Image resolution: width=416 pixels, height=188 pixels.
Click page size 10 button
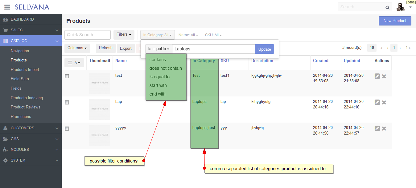click(x=372, y=48)
